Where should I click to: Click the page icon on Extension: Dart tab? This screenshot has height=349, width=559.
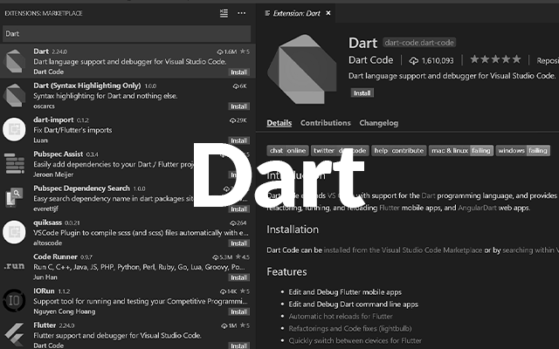tap(267, 13)
